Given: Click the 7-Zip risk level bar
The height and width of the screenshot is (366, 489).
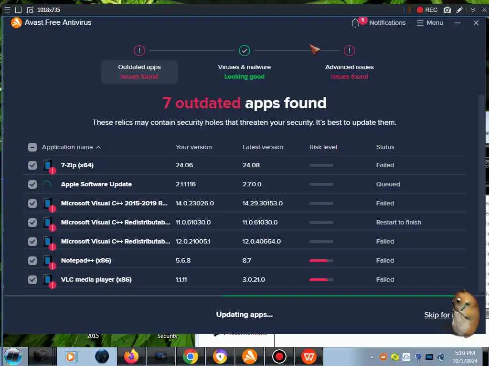Looking at the screenshot, I should 321,165.
